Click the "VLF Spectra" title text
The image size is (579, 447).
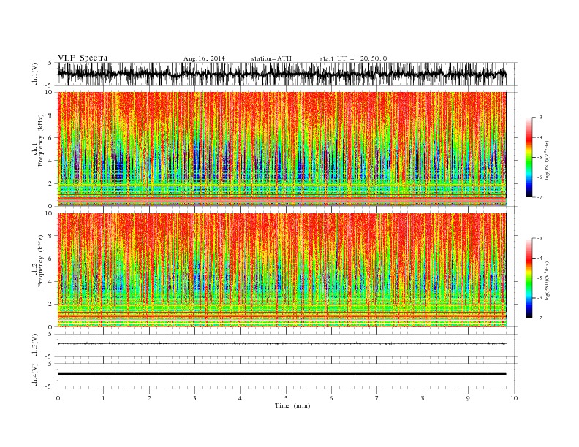[83, 58]
